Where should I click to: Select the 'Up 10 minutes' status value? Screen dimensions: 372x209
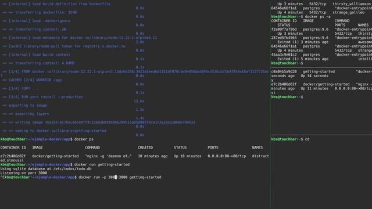coord(187,156)
